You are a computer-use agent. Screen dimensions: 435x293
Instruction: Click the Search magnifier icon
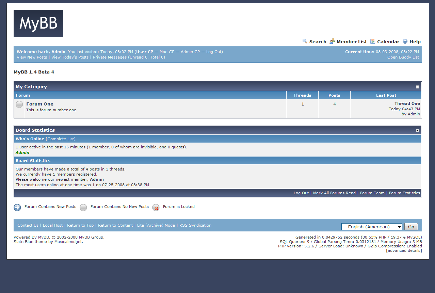point(305,41)
